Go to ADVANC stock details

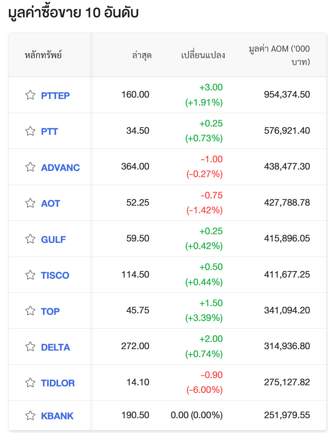[x=60, y=167]
